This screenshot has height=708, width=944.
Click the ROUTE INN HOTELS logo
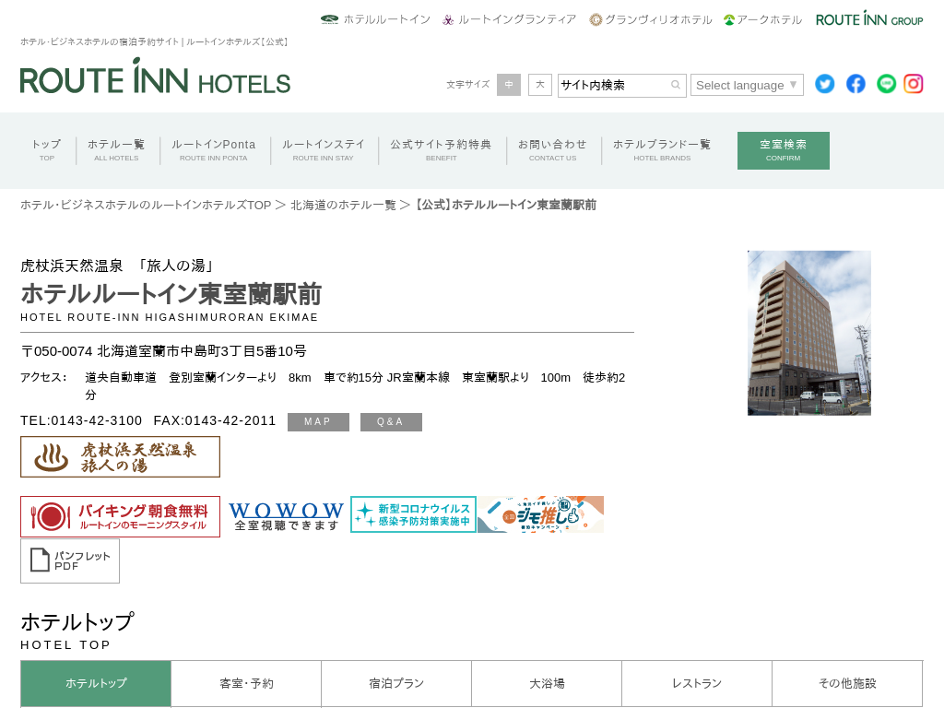pos(155,77)
